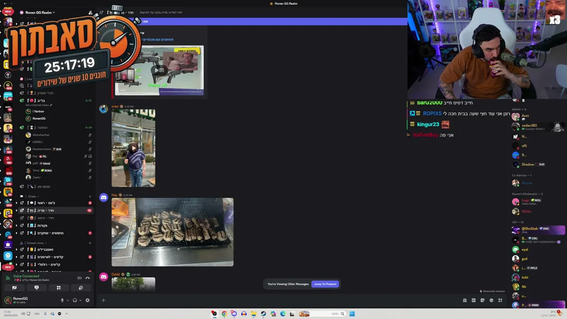567x319 pixels.
Task: Turn on camera in voice panel
Action: (x=14, y=288)
